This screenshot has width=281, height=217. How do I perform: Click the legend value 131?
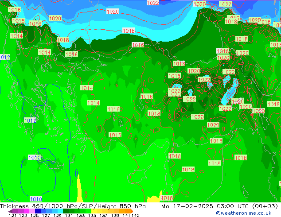coord(69,215)
